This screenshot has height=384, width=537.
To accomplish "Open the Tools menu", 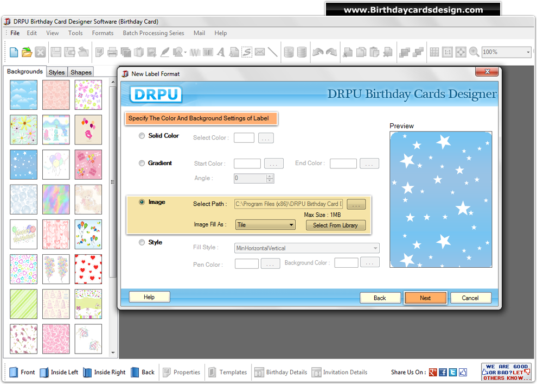I will point(75,33).
